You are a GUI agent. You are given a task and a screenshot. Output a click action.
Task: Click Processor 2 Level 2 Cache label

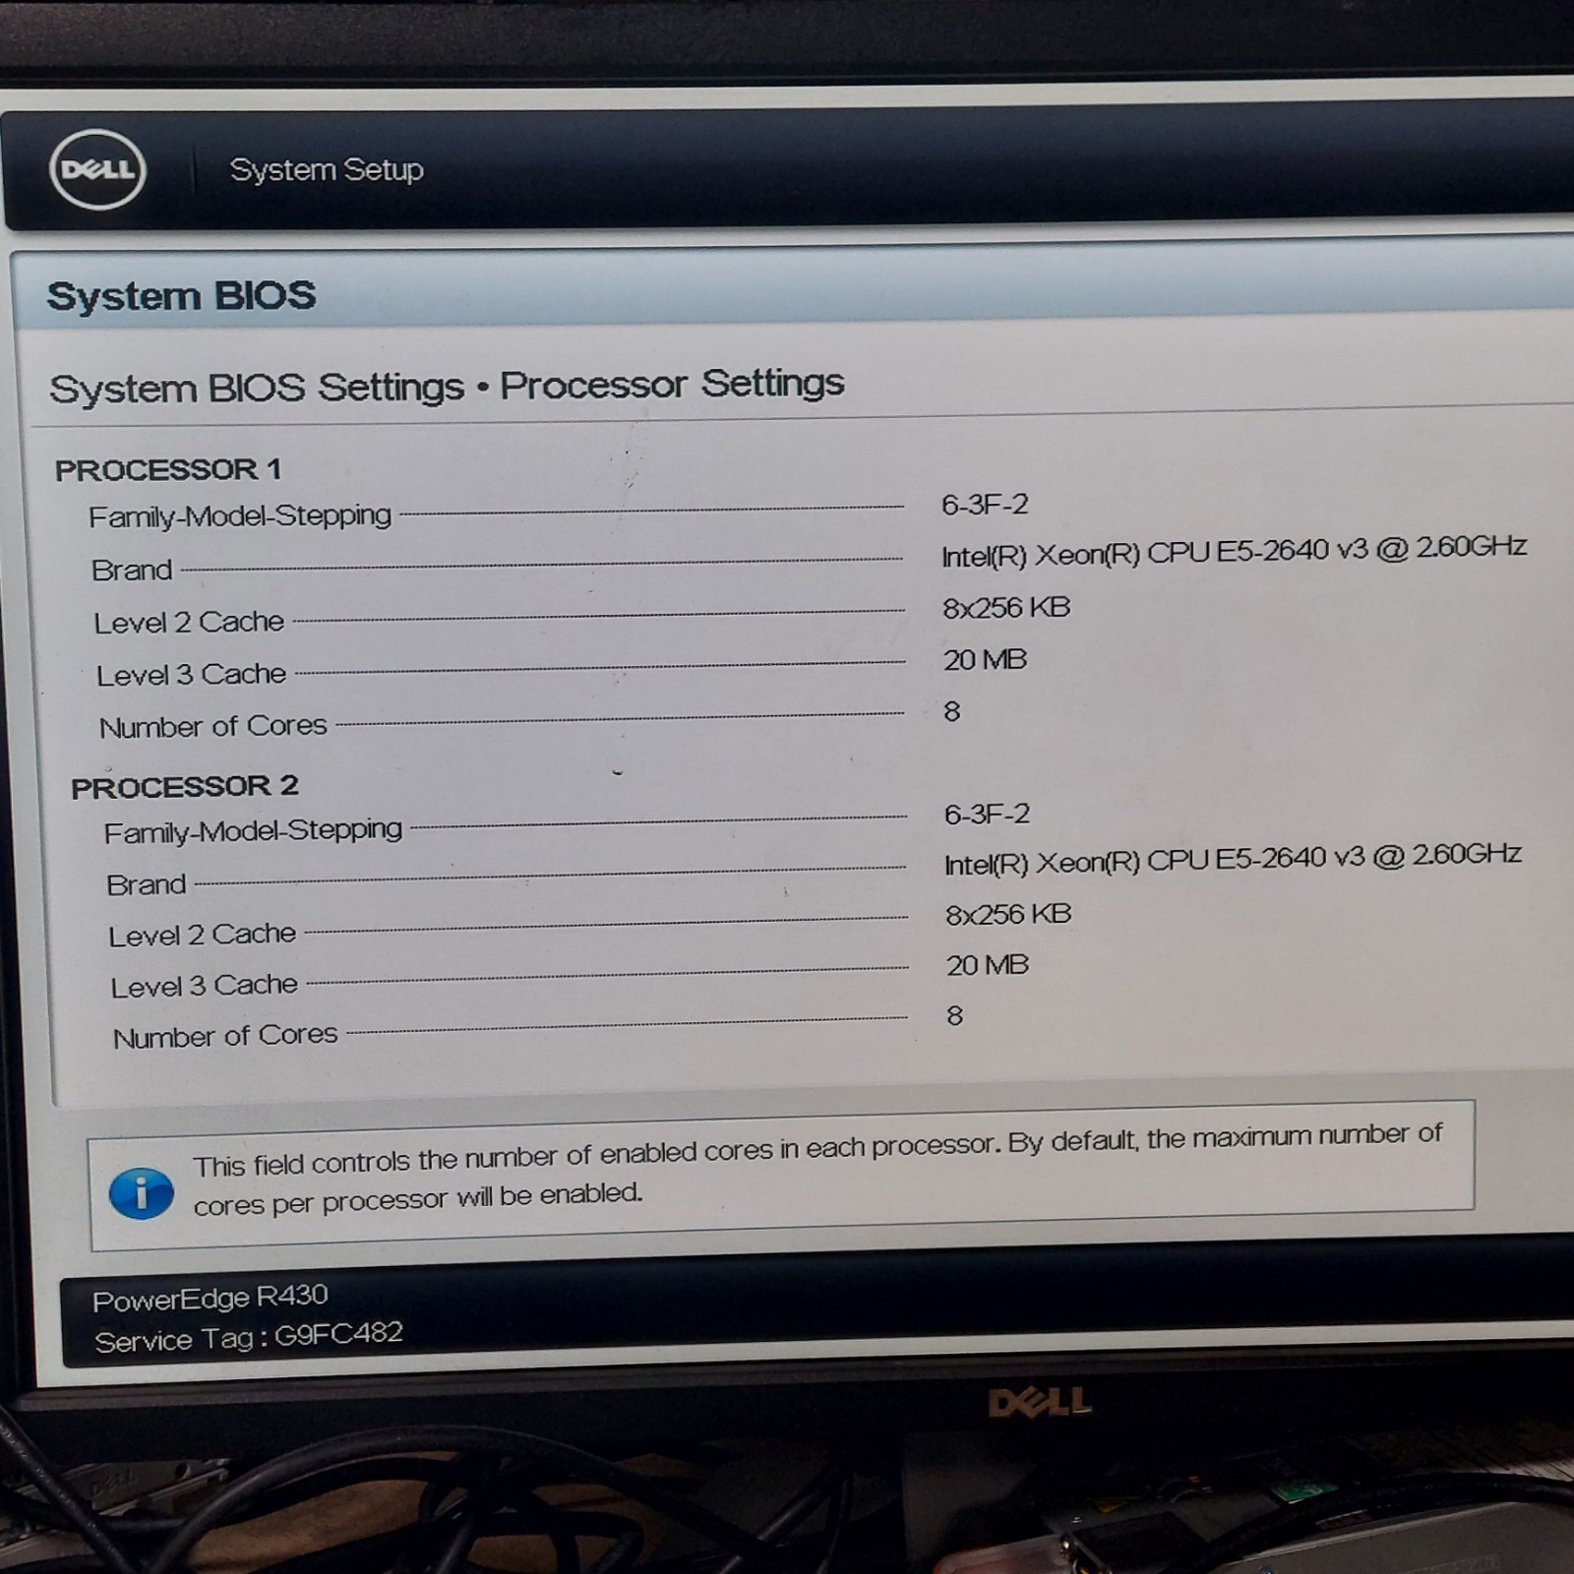202,934
